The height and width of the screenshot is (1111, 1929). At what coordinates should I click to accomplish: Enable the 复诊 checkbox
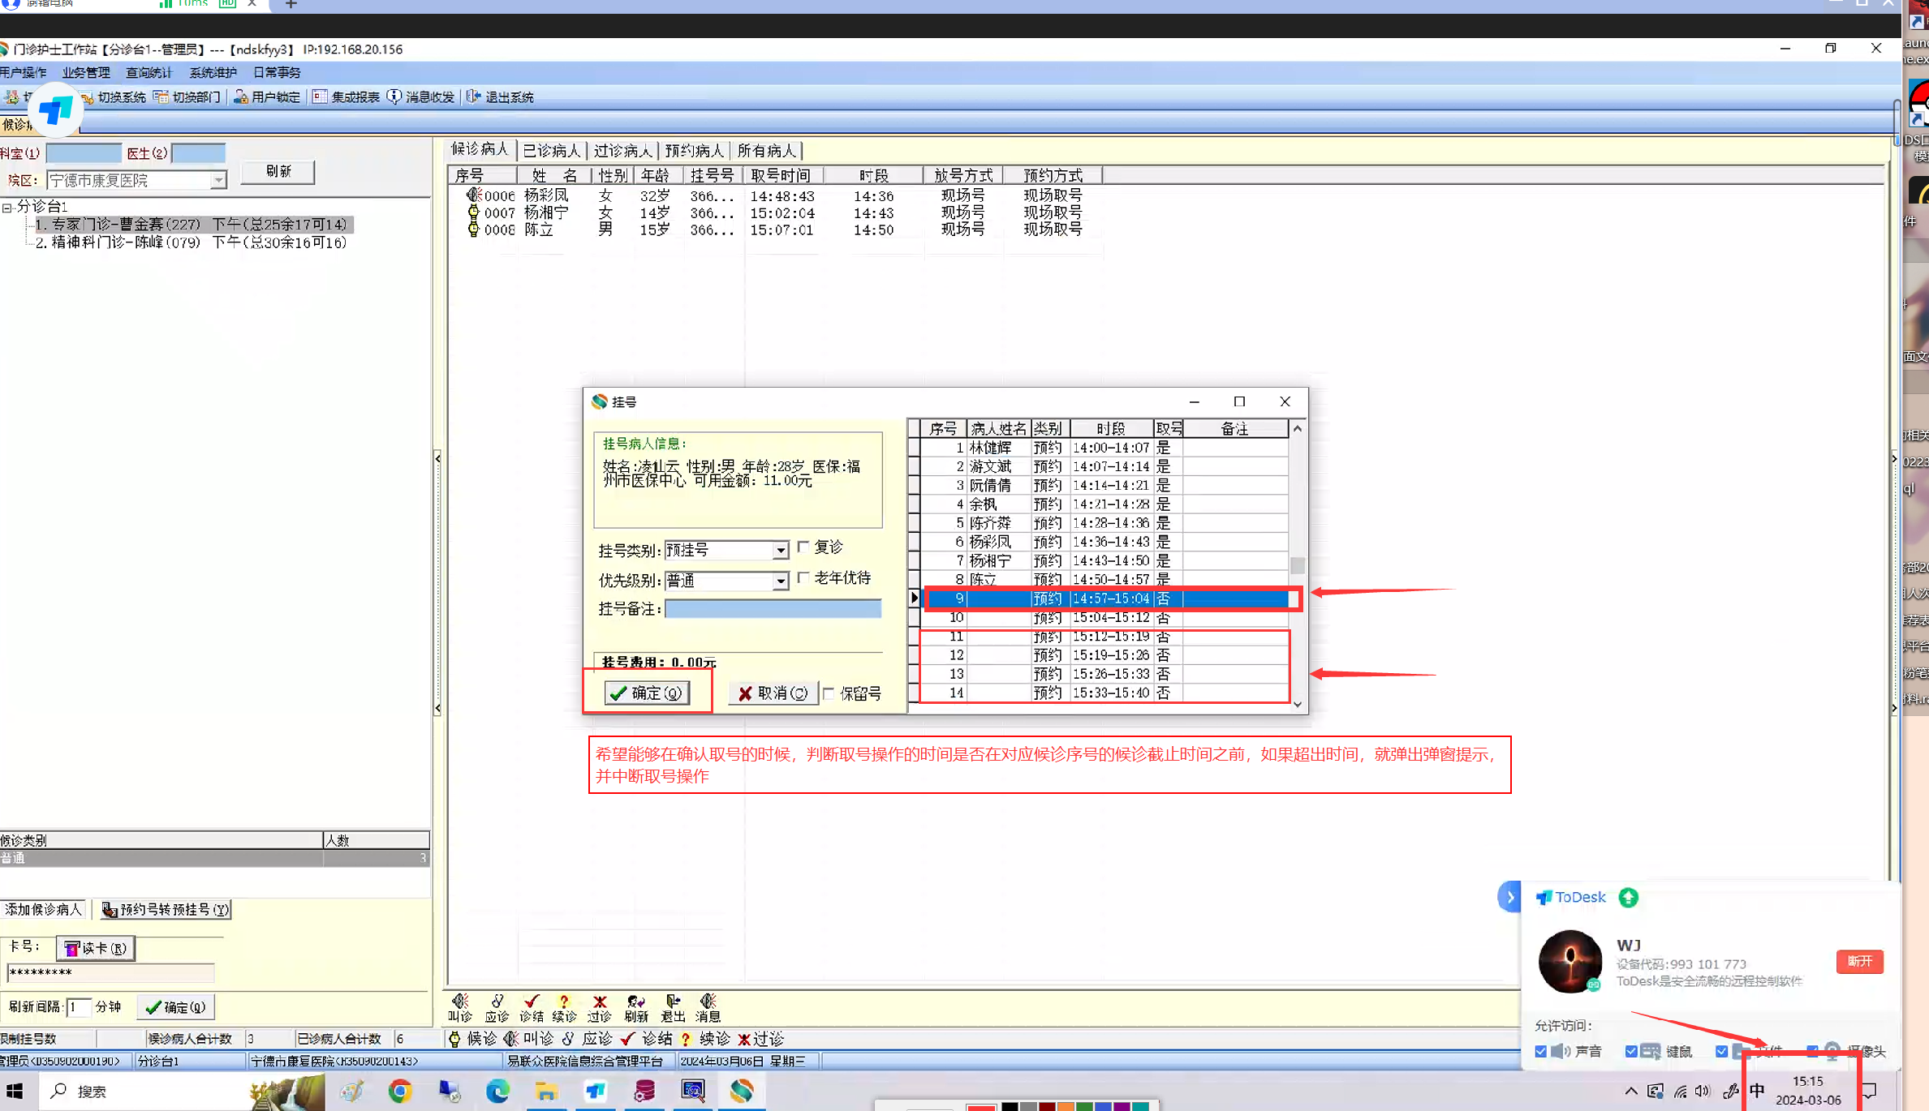803,547
